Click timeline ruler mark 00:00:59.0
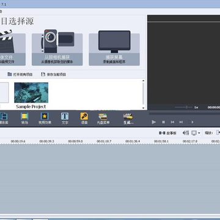Image resolution: width=220 pixels, height=220 pixels. pyautogui.click(x=75, y=141)
